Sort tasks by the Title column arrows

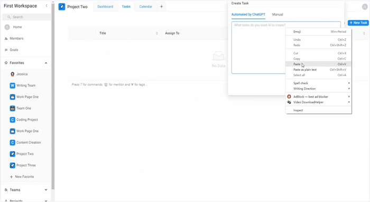point(157,33)
